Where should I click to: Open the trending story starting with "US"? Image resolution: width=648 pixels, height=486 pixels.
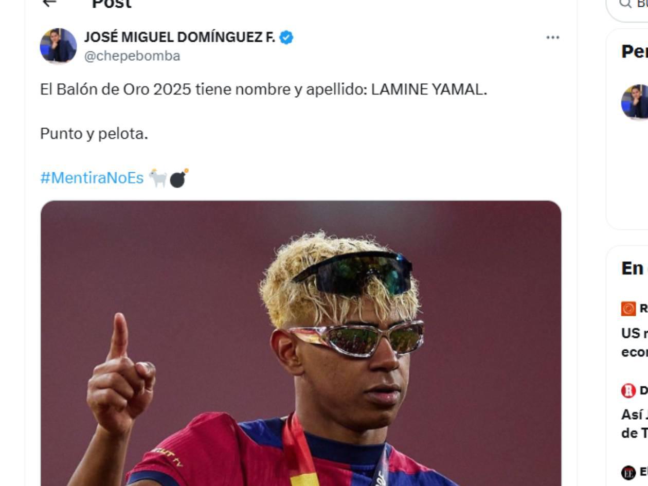634,342
